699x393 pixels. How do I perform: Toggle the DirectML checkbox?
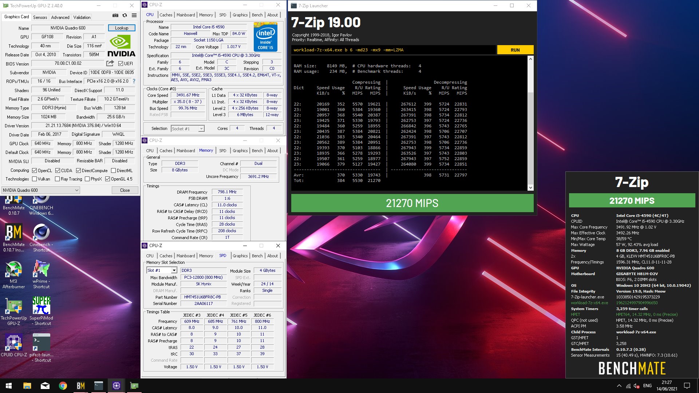click(x=113, y=170)
